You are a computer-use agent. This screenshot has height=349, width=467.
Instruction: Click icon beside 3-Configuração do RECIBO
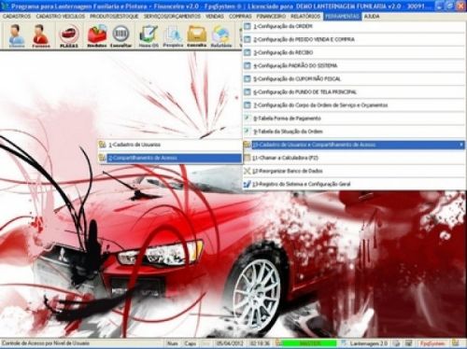tap(248, 52)
